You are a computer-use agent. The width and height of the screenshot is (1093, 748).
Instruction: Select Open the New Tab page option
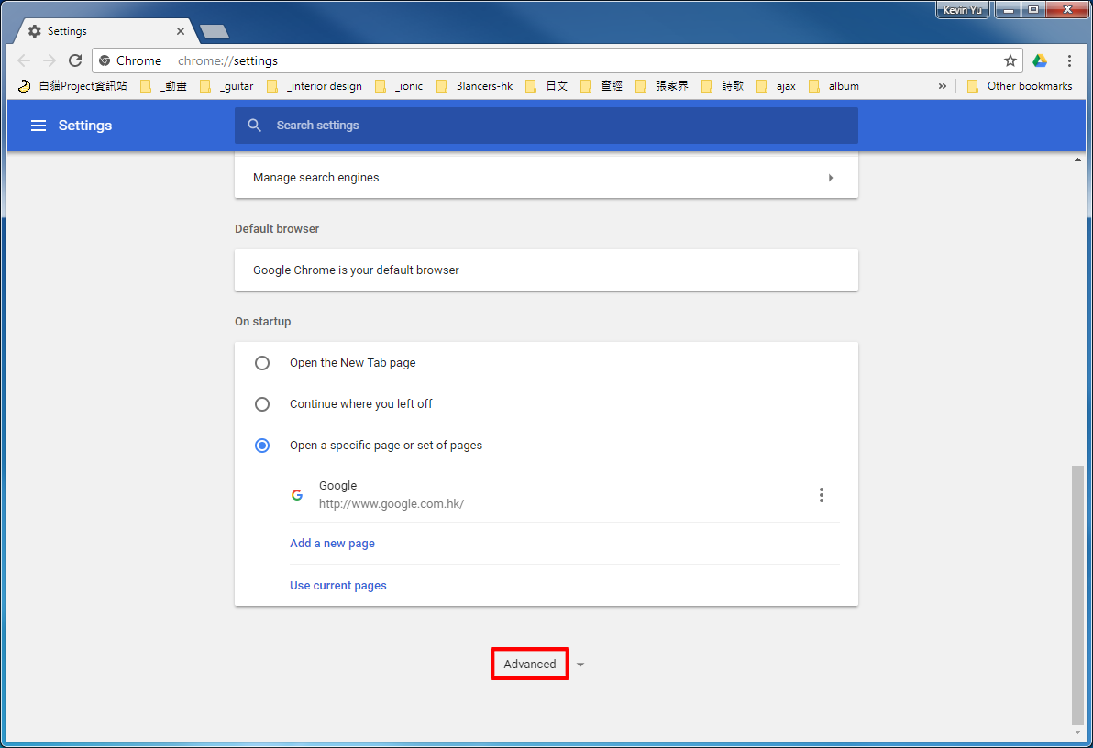pos(262,363)
